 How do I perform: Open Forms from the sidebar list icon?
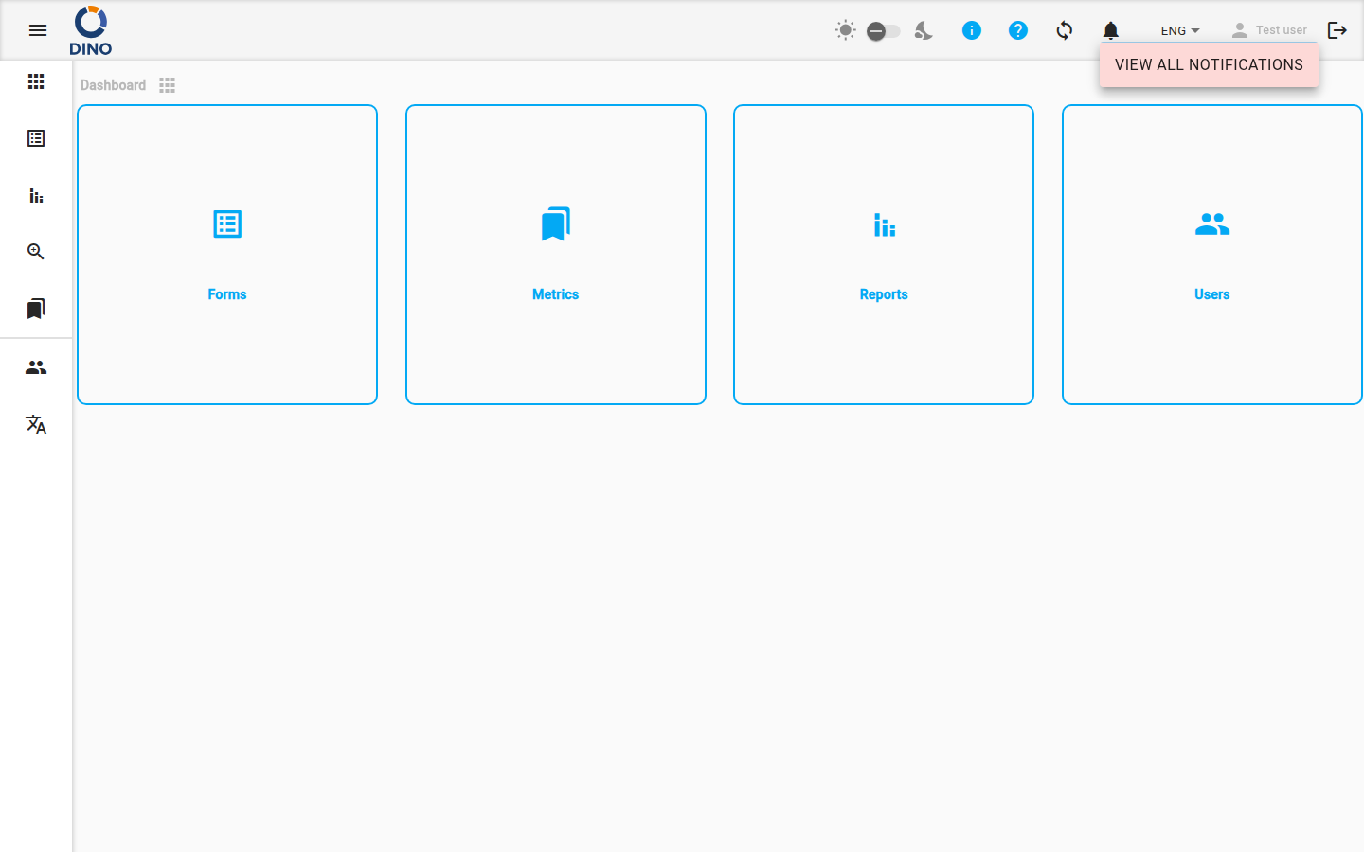[x=36, y=138]
